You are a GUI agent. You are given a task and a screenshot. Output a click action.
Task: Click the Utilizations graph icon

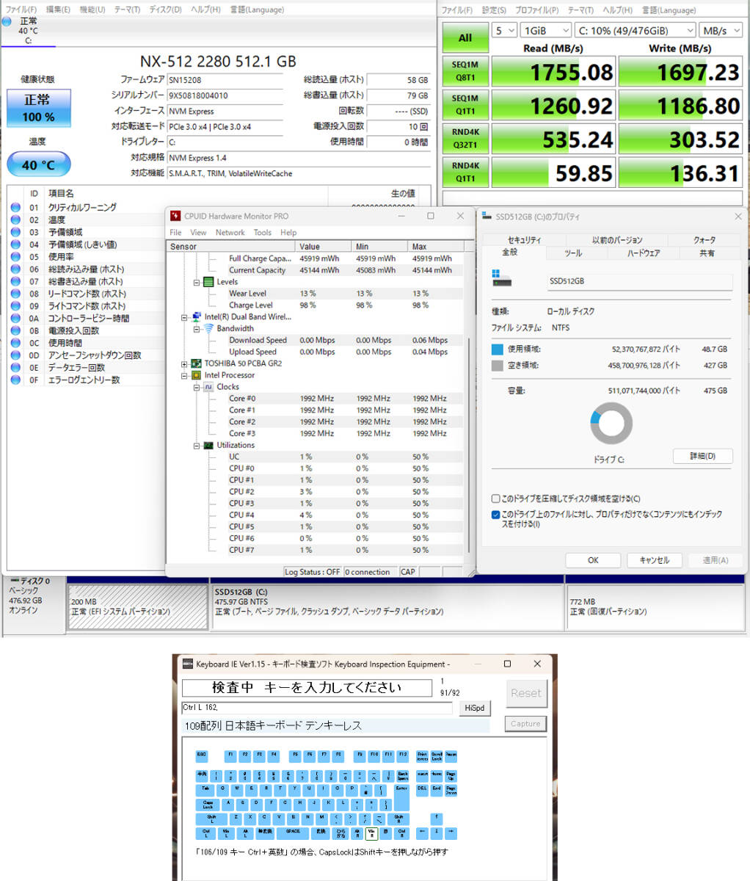pyautogui.click(x=208, y=446)
